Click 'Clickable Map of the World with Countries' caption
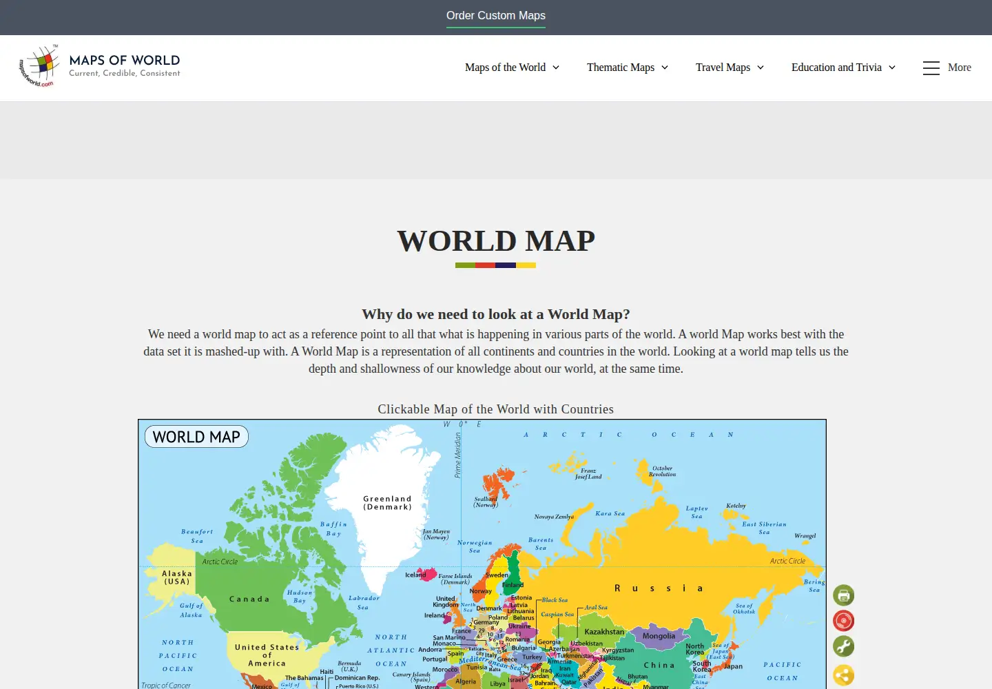This screenshot has height=689, width=992. (x=496, y=409)
